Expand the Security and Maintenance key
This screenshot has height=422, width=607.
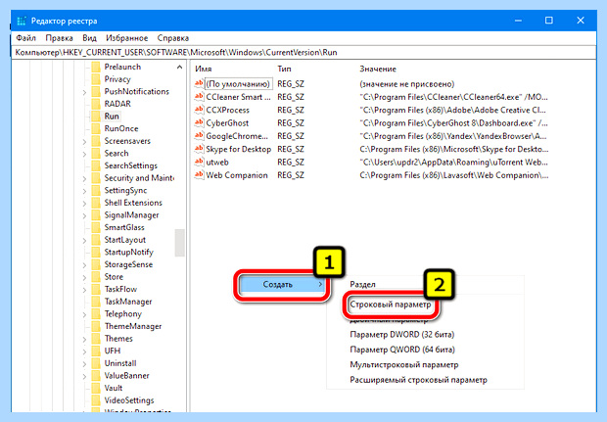tap(84, 179)
